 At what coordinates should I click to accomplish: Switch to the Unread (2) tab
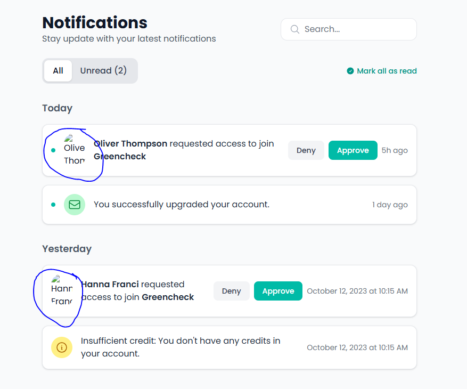[103, 71]
